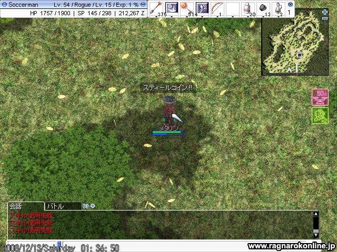Click chat scrollbar up arrow
The image size is (337, 252).
[x=315, y=214]
